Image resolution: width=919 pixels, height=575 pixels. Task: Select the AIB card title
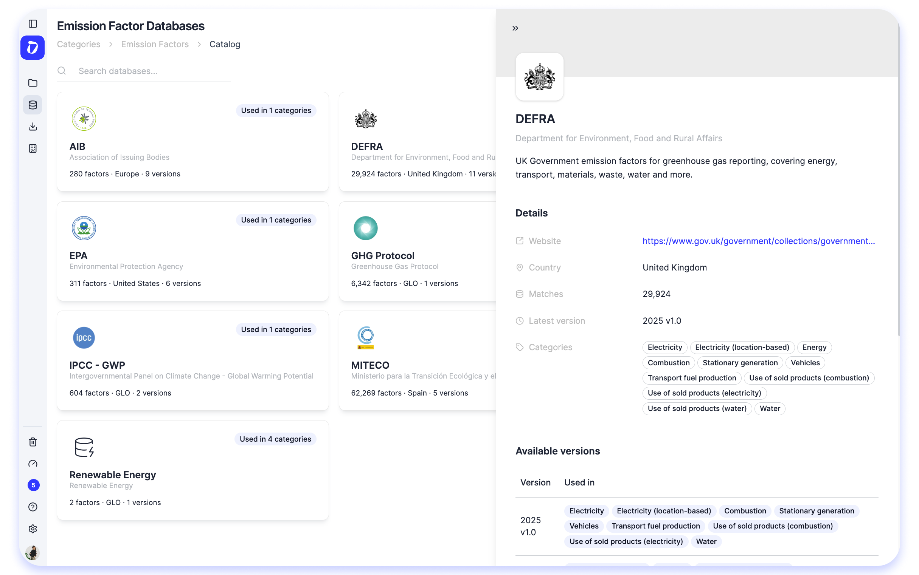click(x=77, y=147)
